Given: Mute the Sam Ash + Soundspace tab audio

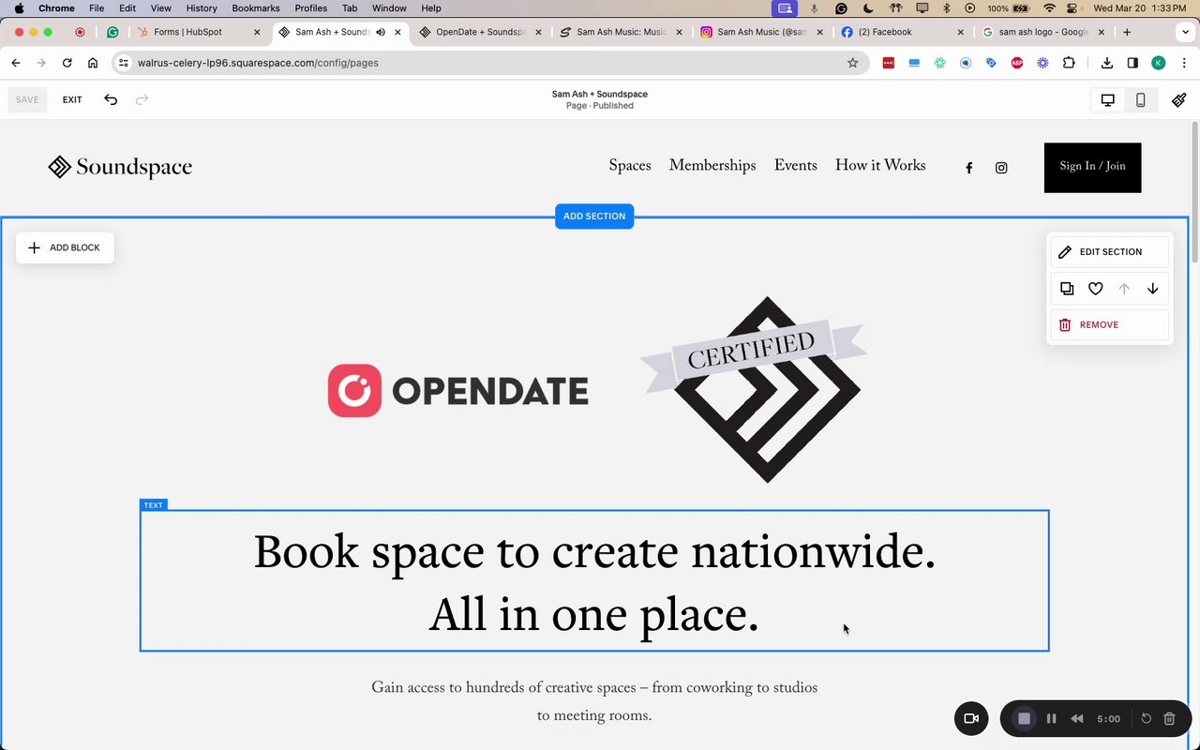Looking at the screenshot, I should coord(381,32).
